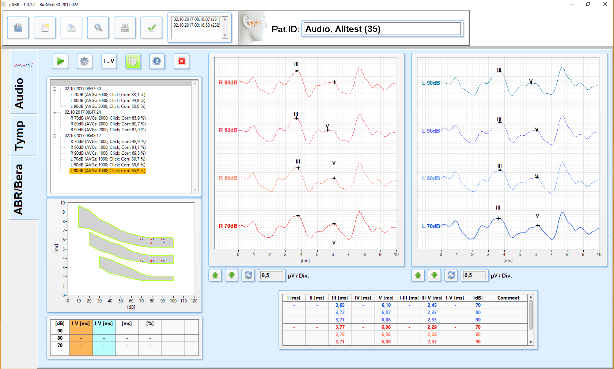This screenshot has height=369, width=614.
Task: Click the green Play start measurement button
Action: pyautogui.click(x=61, y=61)
